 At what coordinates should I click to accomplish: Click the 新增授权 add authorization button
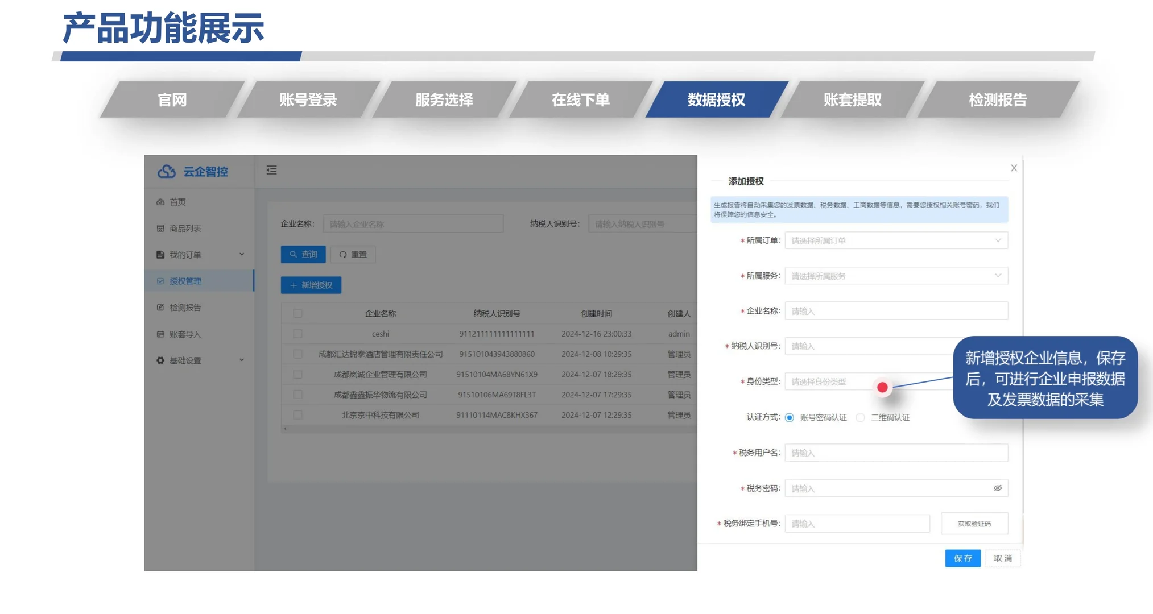click(311, 285)
